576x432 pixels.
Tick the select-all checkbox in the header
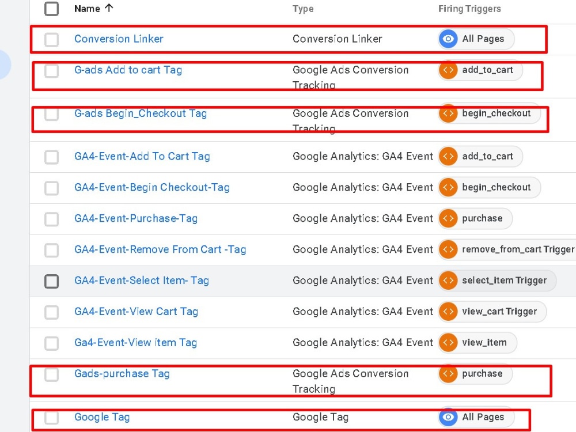pos(51,9)
